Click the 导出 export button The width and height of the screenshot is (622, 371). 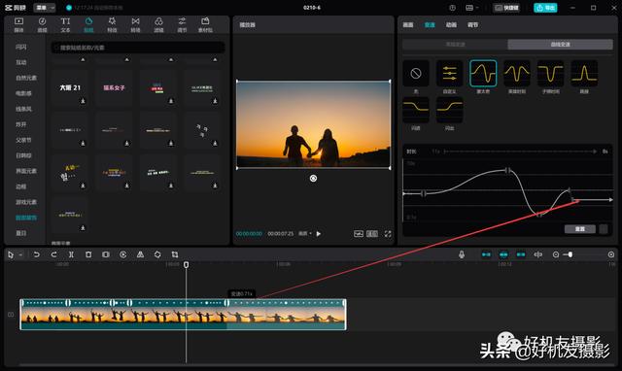(545, 8)
